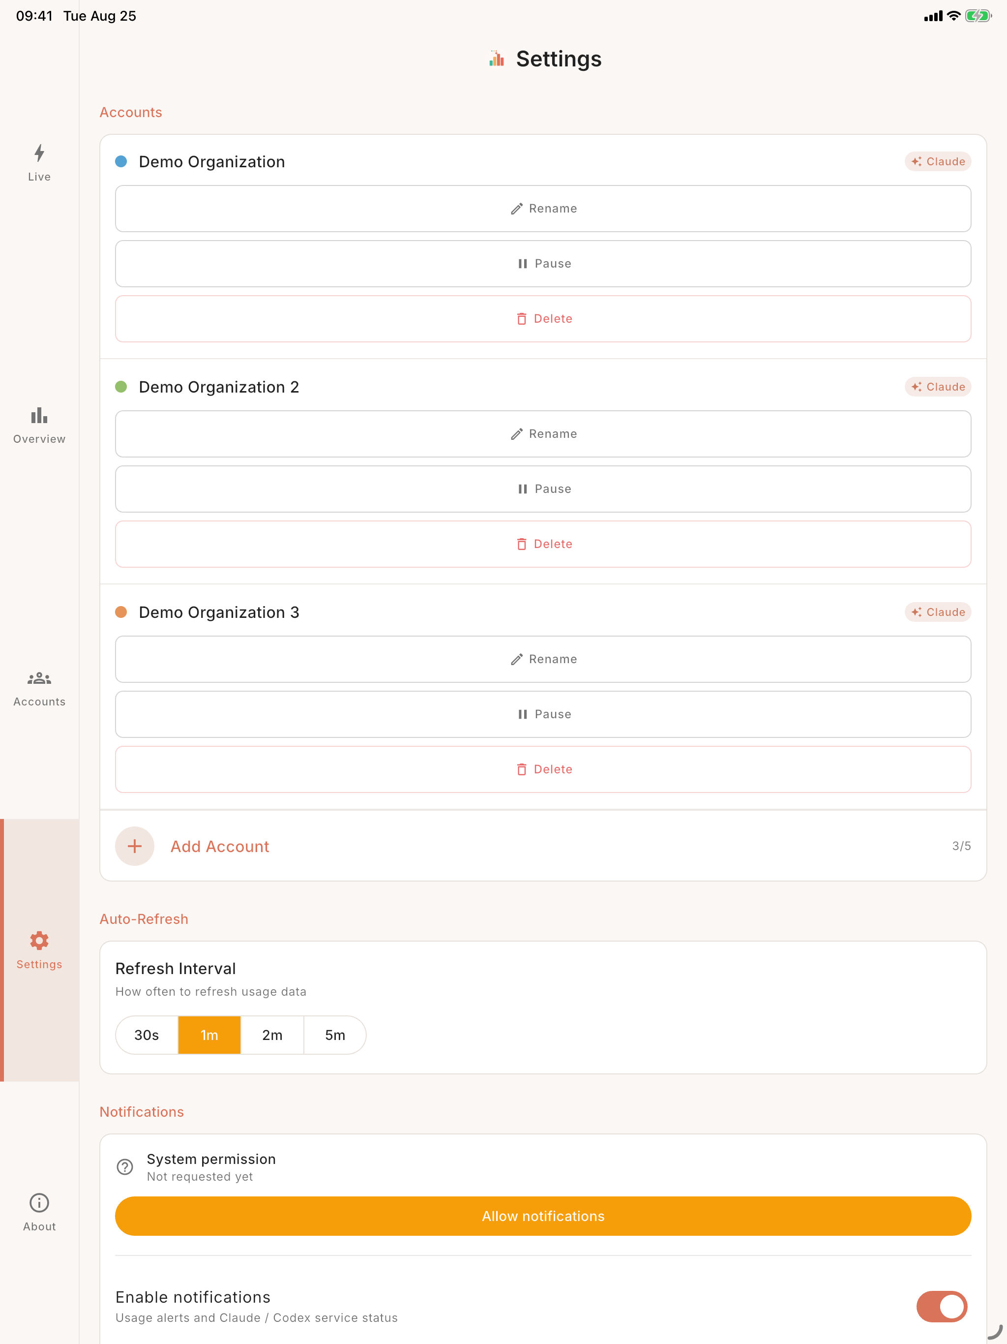The image size is (1007, 1344).
Task: Click the blue dot of Demo Organization
Action: point(121,162)
